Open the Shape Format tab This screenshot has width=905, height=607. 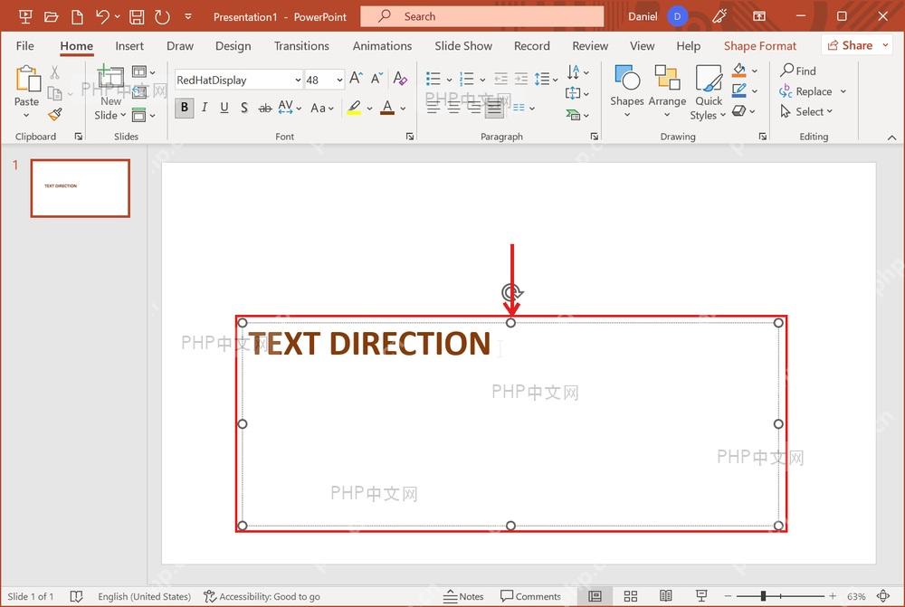tap(759, 45)
